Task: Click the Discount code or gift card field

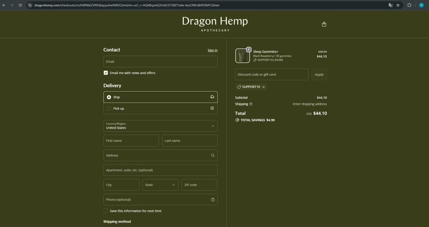Action: [x=272, y=75]
